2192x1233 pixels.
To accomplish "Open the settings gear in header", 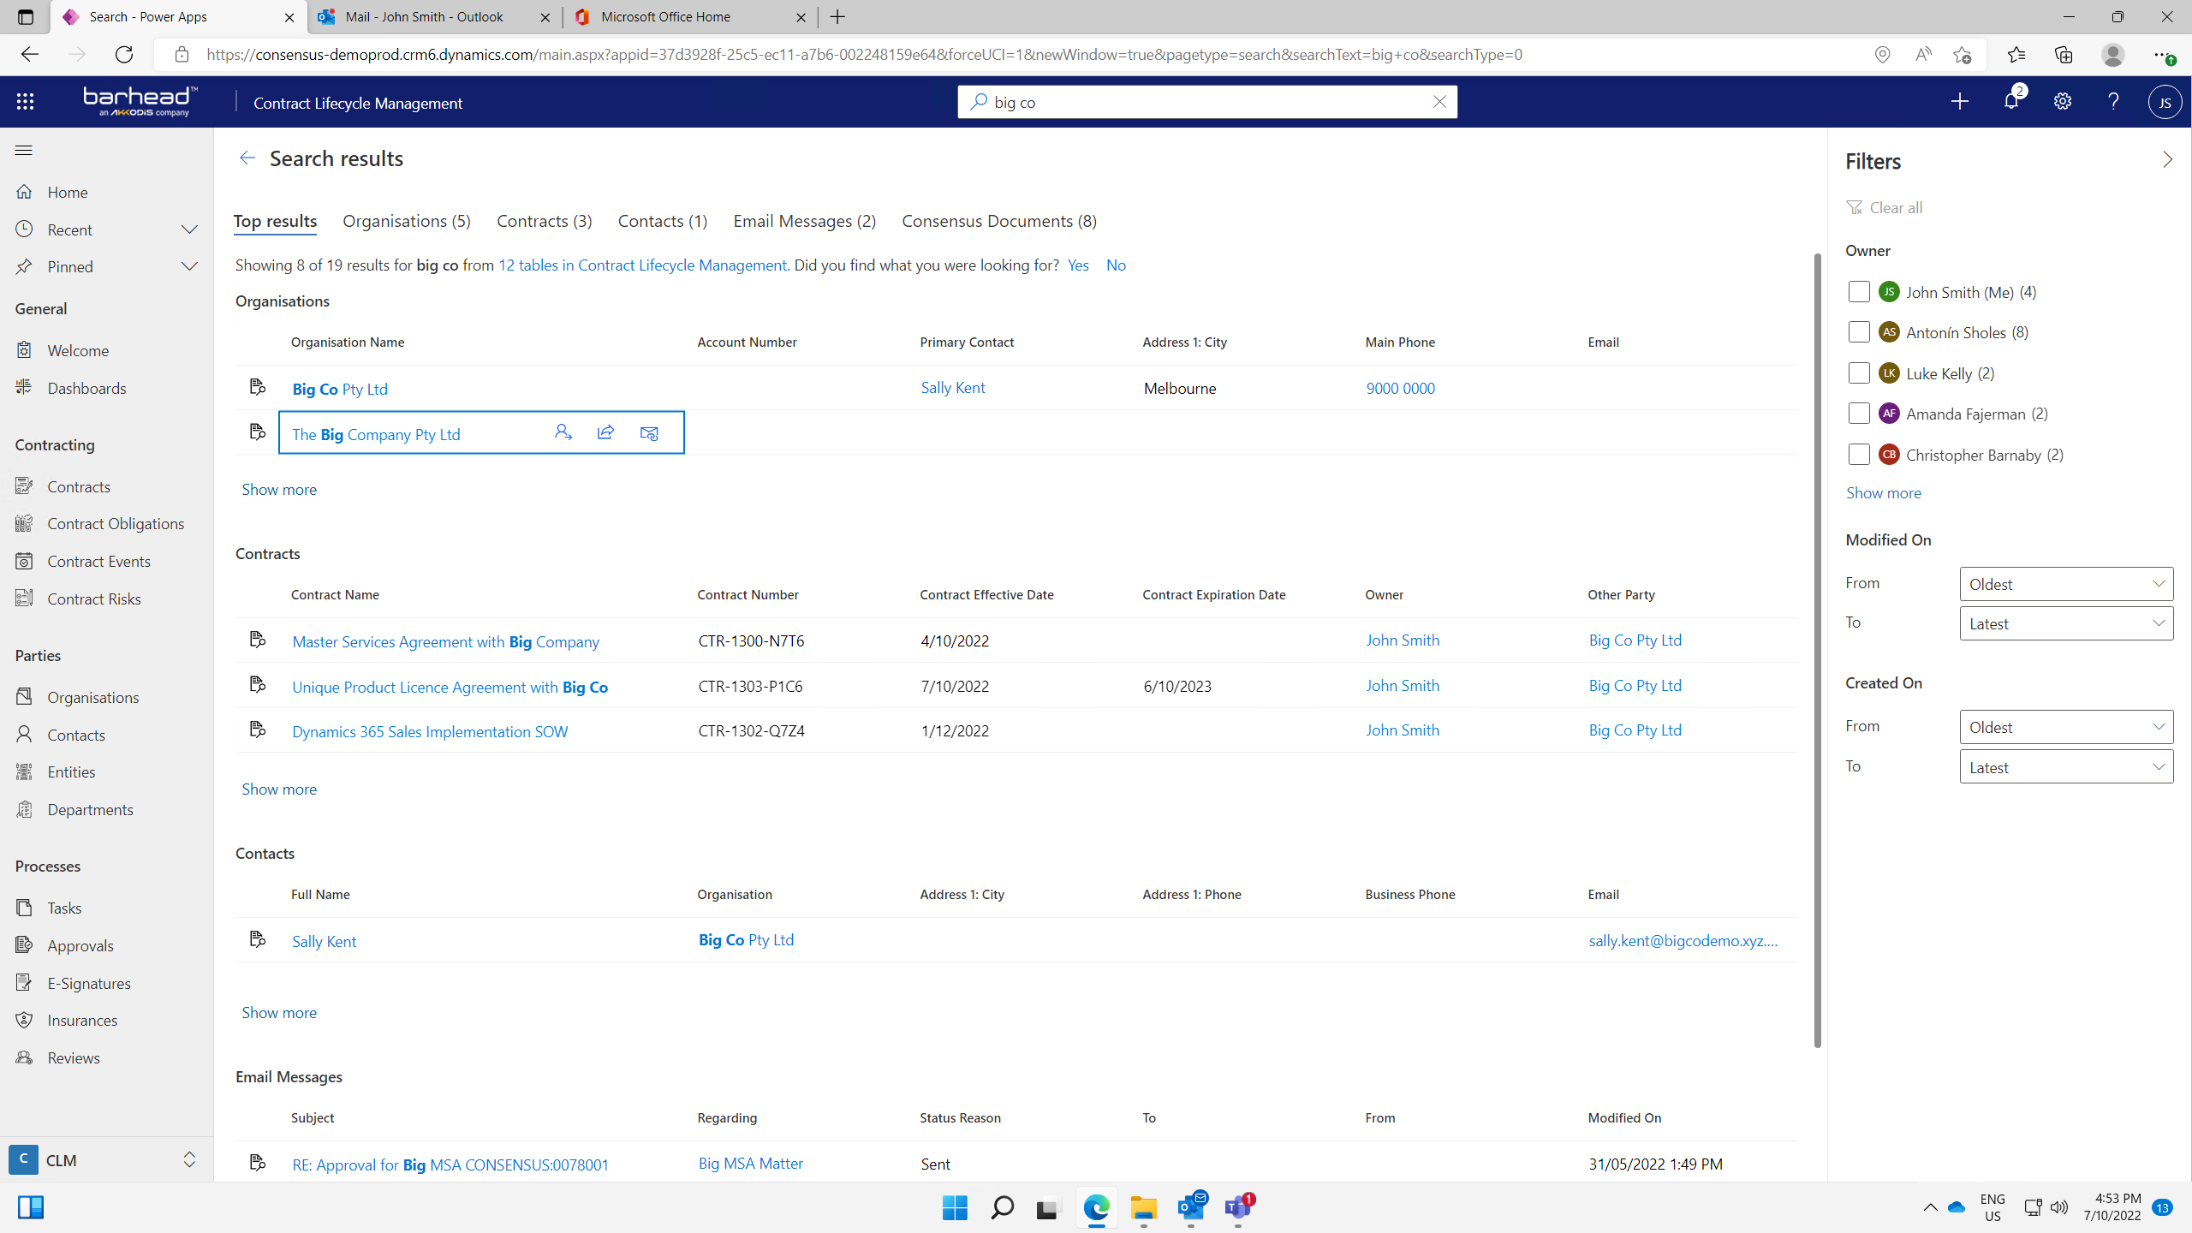I will tap(2063, 102).
